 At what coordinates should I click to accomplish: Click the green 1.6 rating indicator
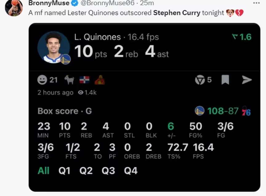point(242,37)
